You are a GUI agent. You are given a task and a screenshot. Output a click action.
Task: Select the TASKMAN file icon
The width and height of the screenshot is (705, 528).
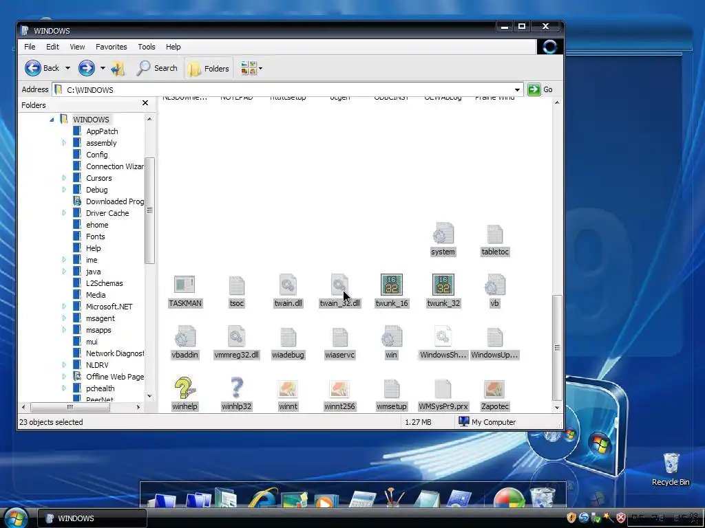(x=185, y=285)
